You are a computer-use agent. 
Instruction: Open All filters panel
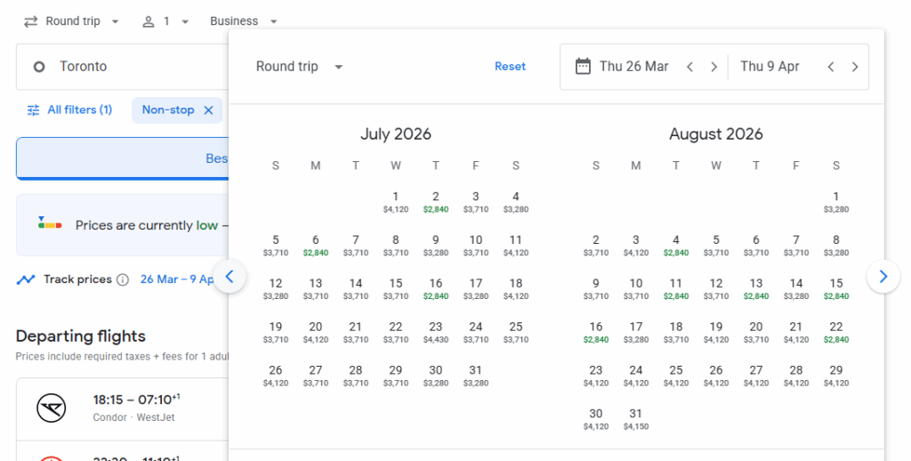(x=69, y=110)
